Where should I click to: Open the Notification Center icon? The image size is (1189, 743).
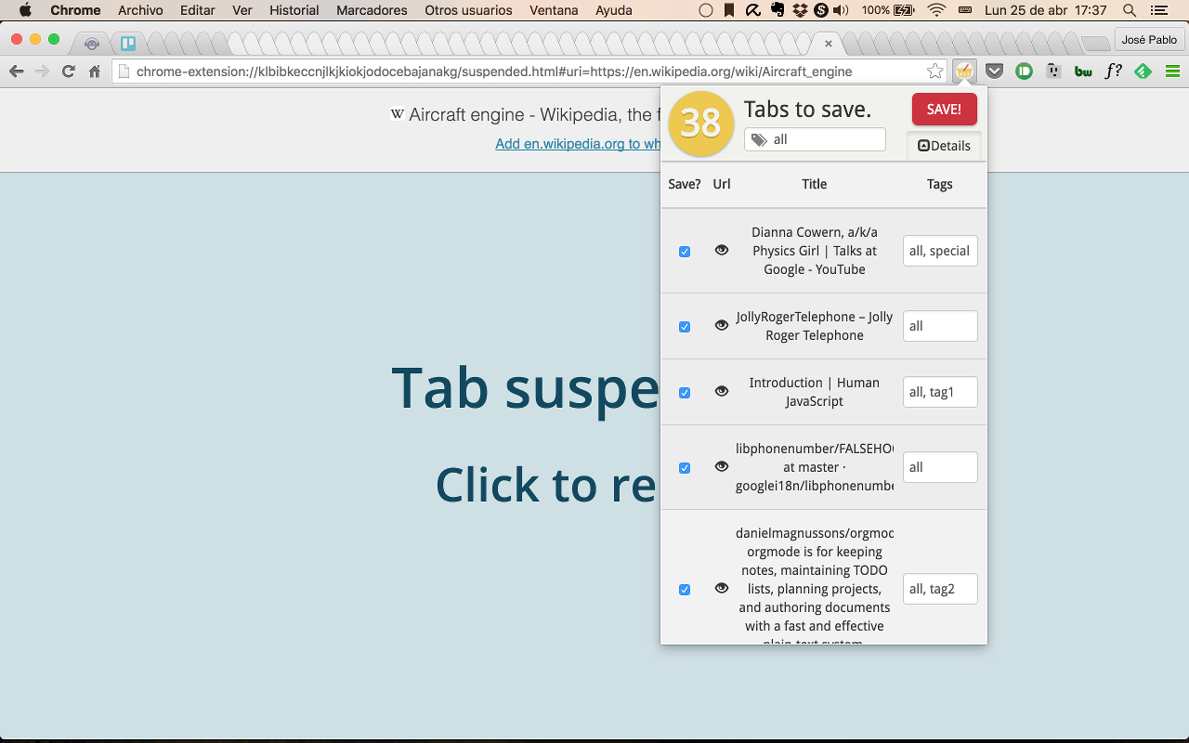click(1157, 10)
